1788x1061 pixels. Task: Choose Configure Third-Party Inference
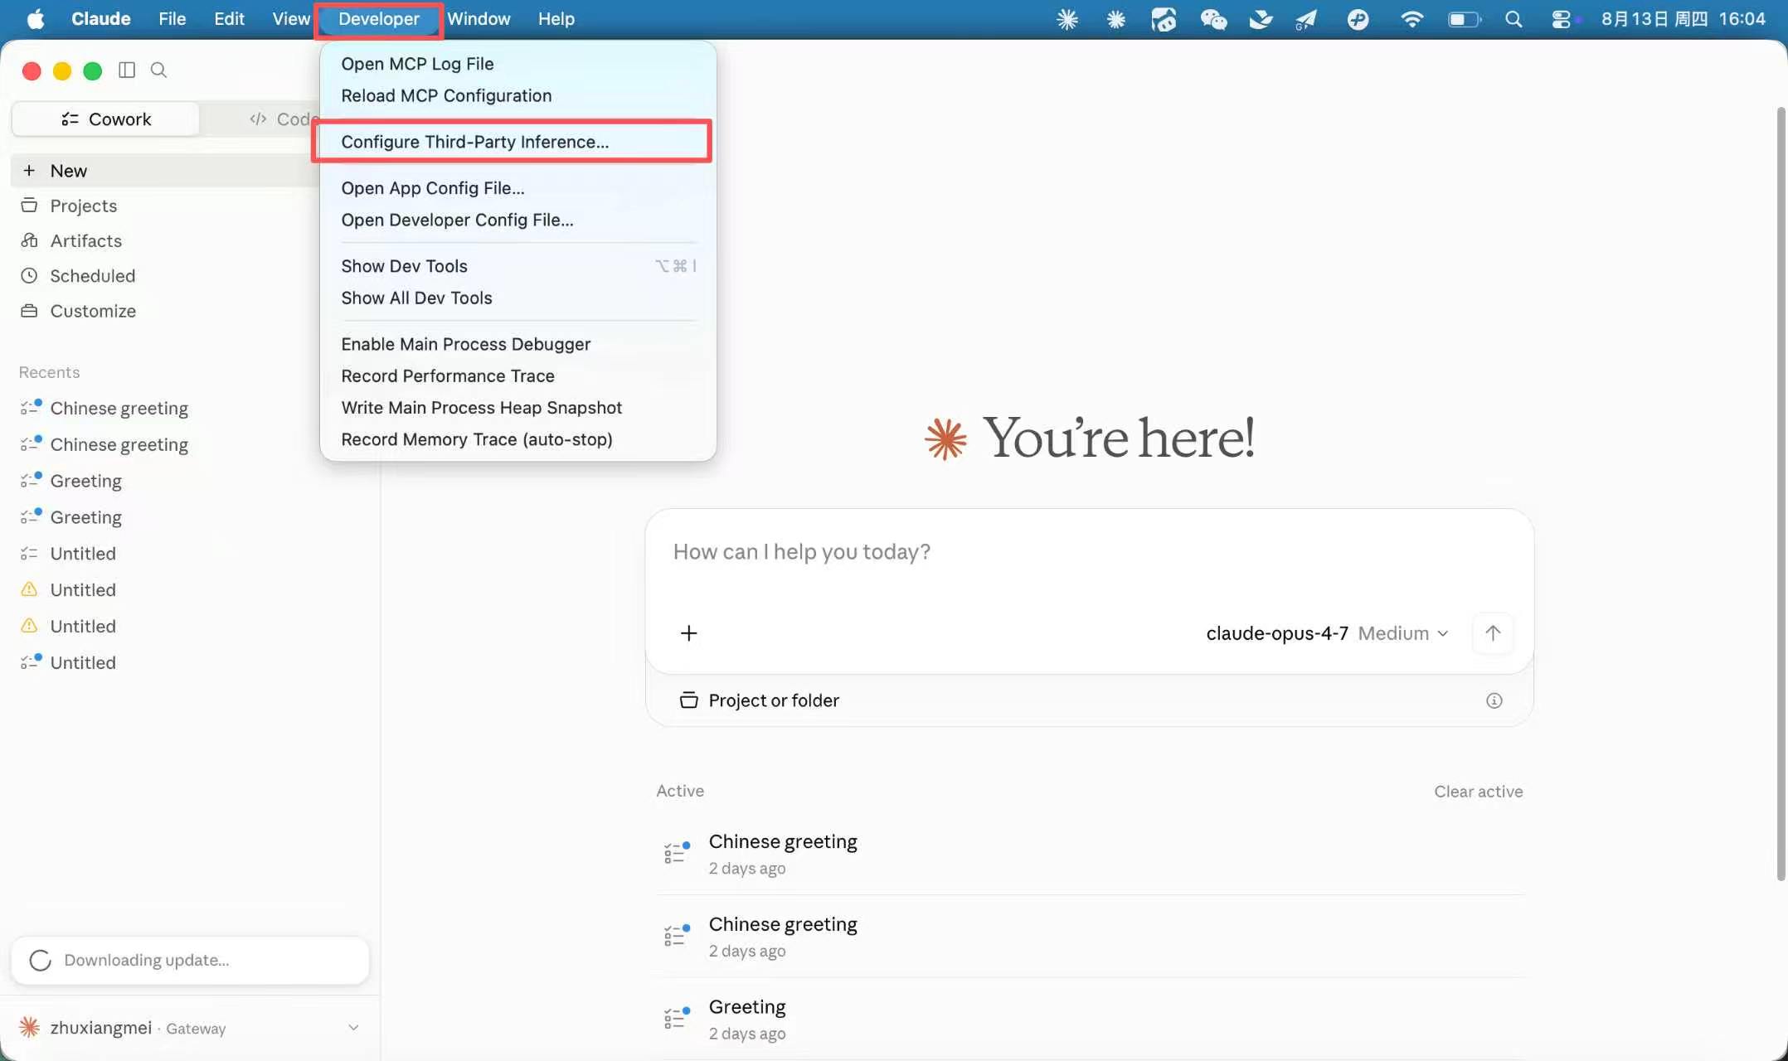tap(518, 142)
